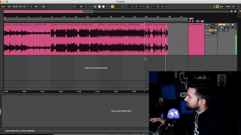Toggle the Automation Mode icon beside lock
Screen dimensions: 241x135
(198, 21)
